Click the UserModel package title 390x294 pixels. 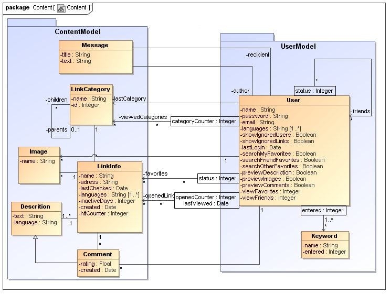coord(298,47)
